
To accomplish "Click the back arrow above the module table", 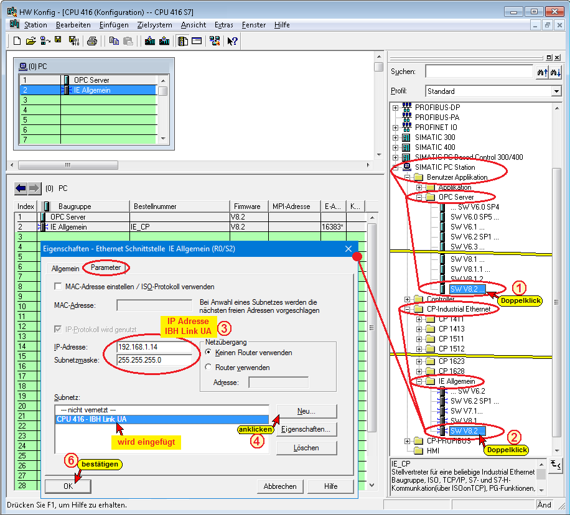I will point(21,188).
